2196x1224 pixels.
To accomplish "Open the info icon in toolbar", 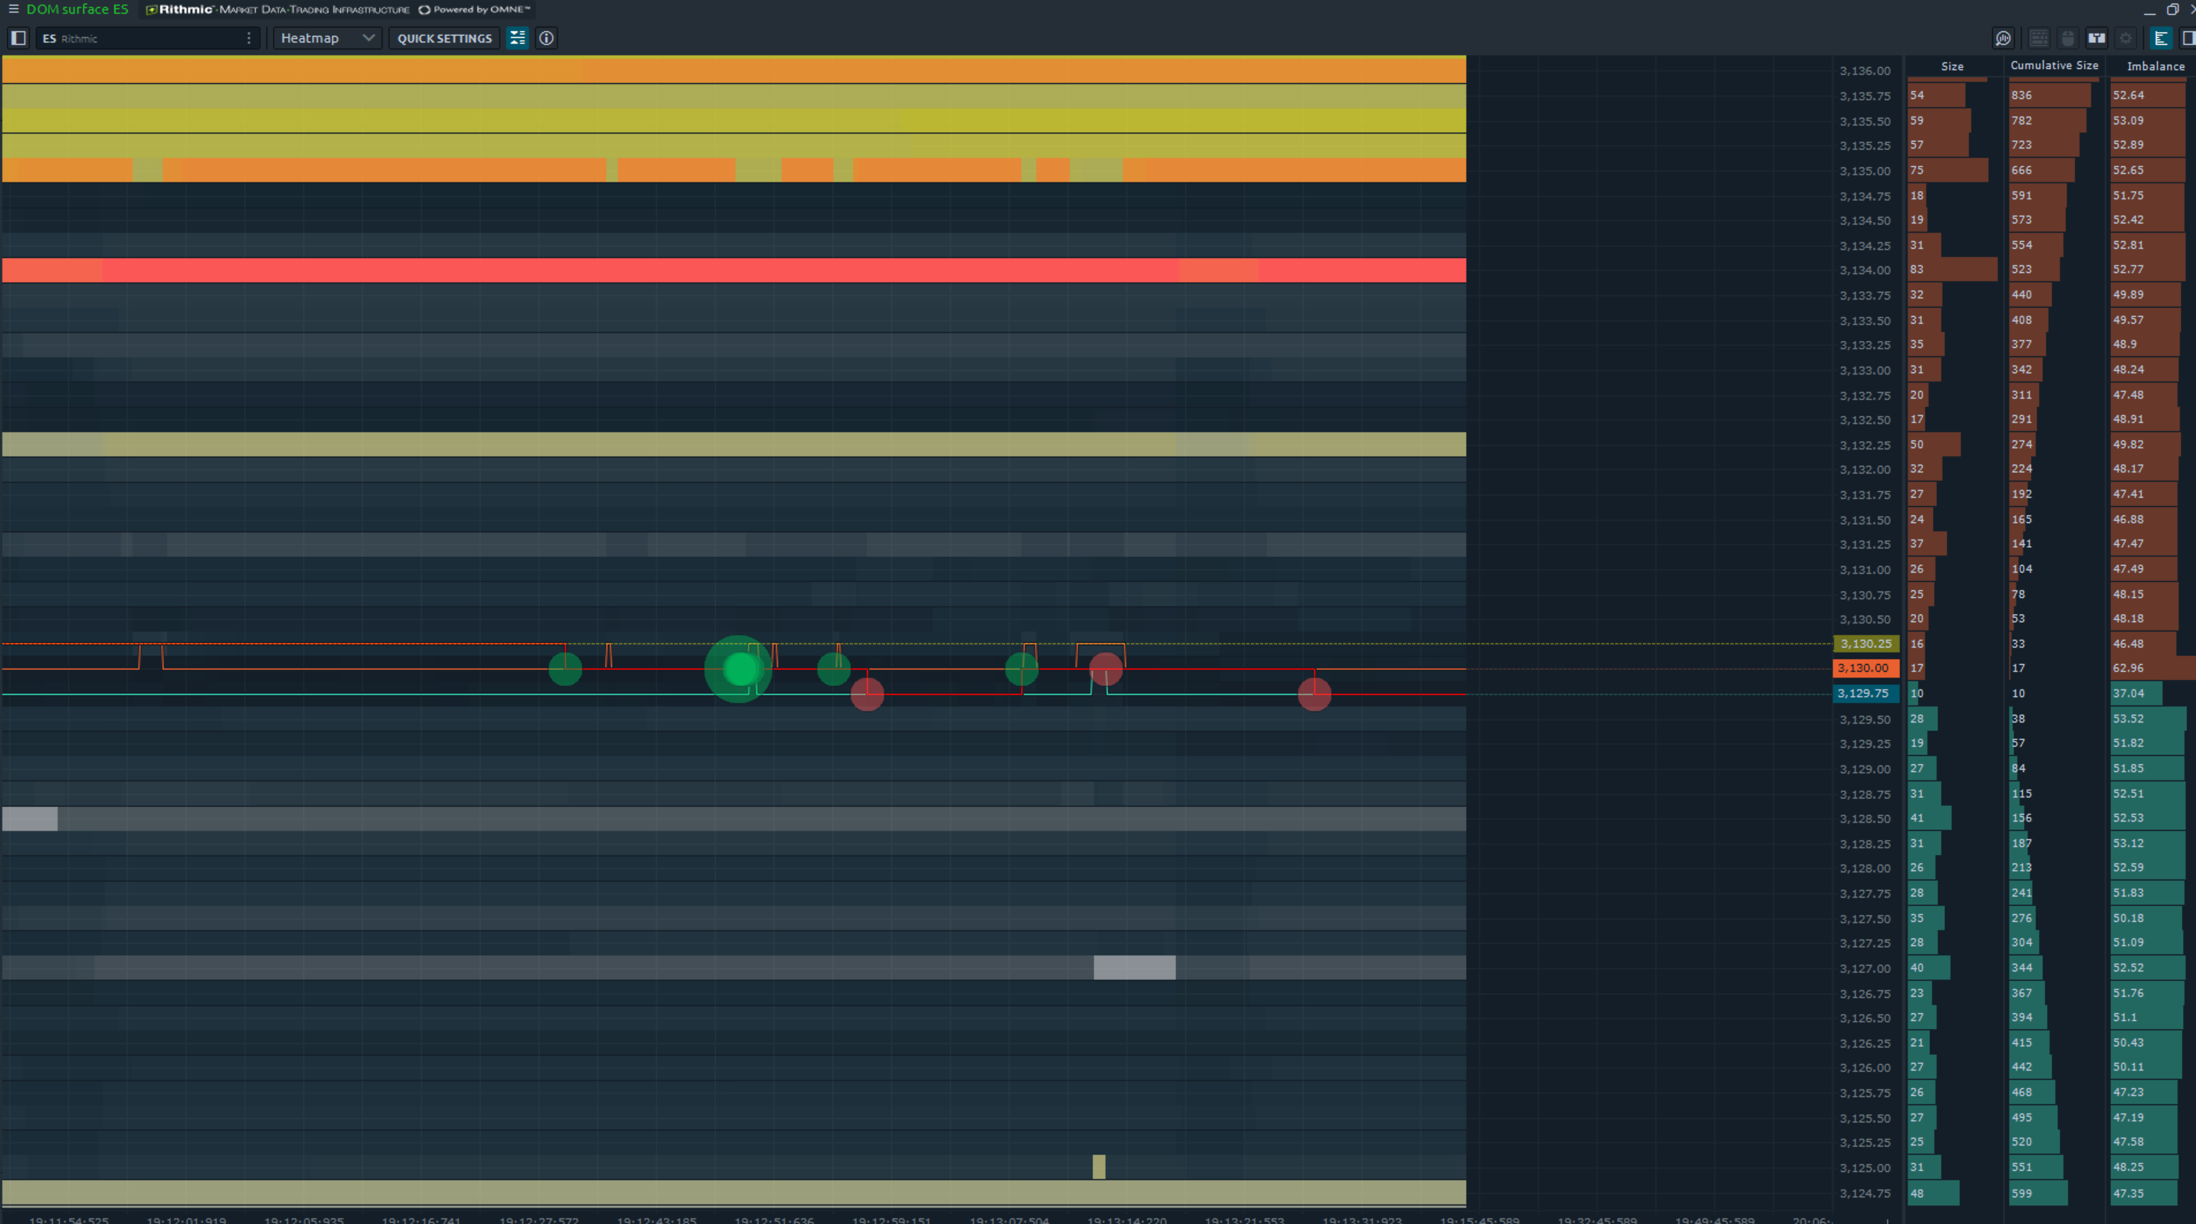I will point(546,39).
